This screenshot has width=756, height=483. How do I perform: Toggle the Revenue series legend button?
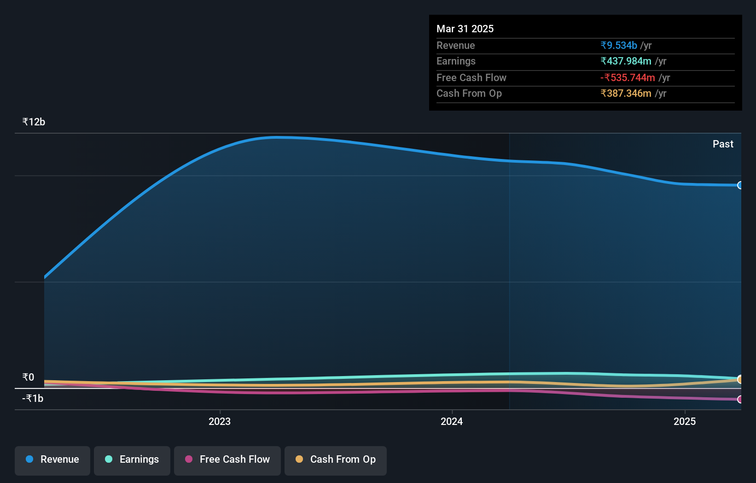[52, 460]
